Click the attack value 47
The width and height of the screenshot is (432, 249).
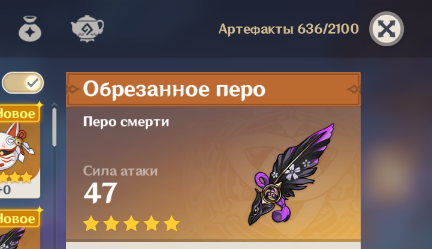pos(100,193)
